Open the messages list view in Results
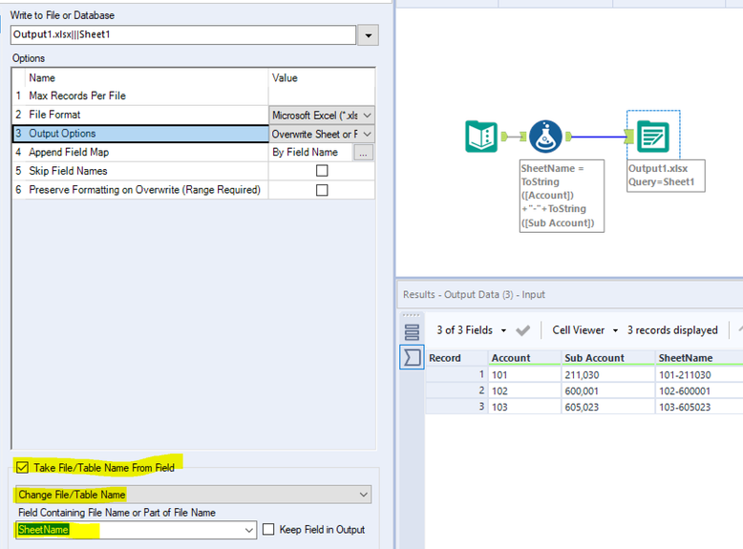743x549 pixels. coord(413,332)
